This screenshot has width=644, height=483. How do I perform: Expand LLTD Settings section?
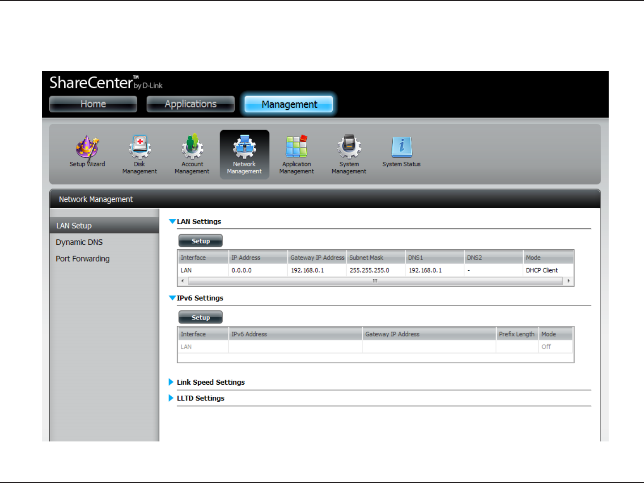pos(171,398)
